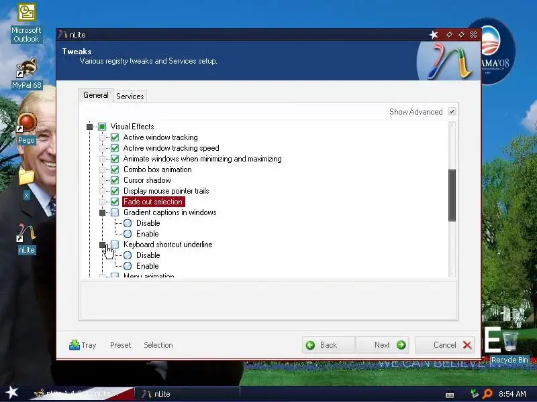
Task: Uncheck Fade out selection
Action: click(115, 202)
